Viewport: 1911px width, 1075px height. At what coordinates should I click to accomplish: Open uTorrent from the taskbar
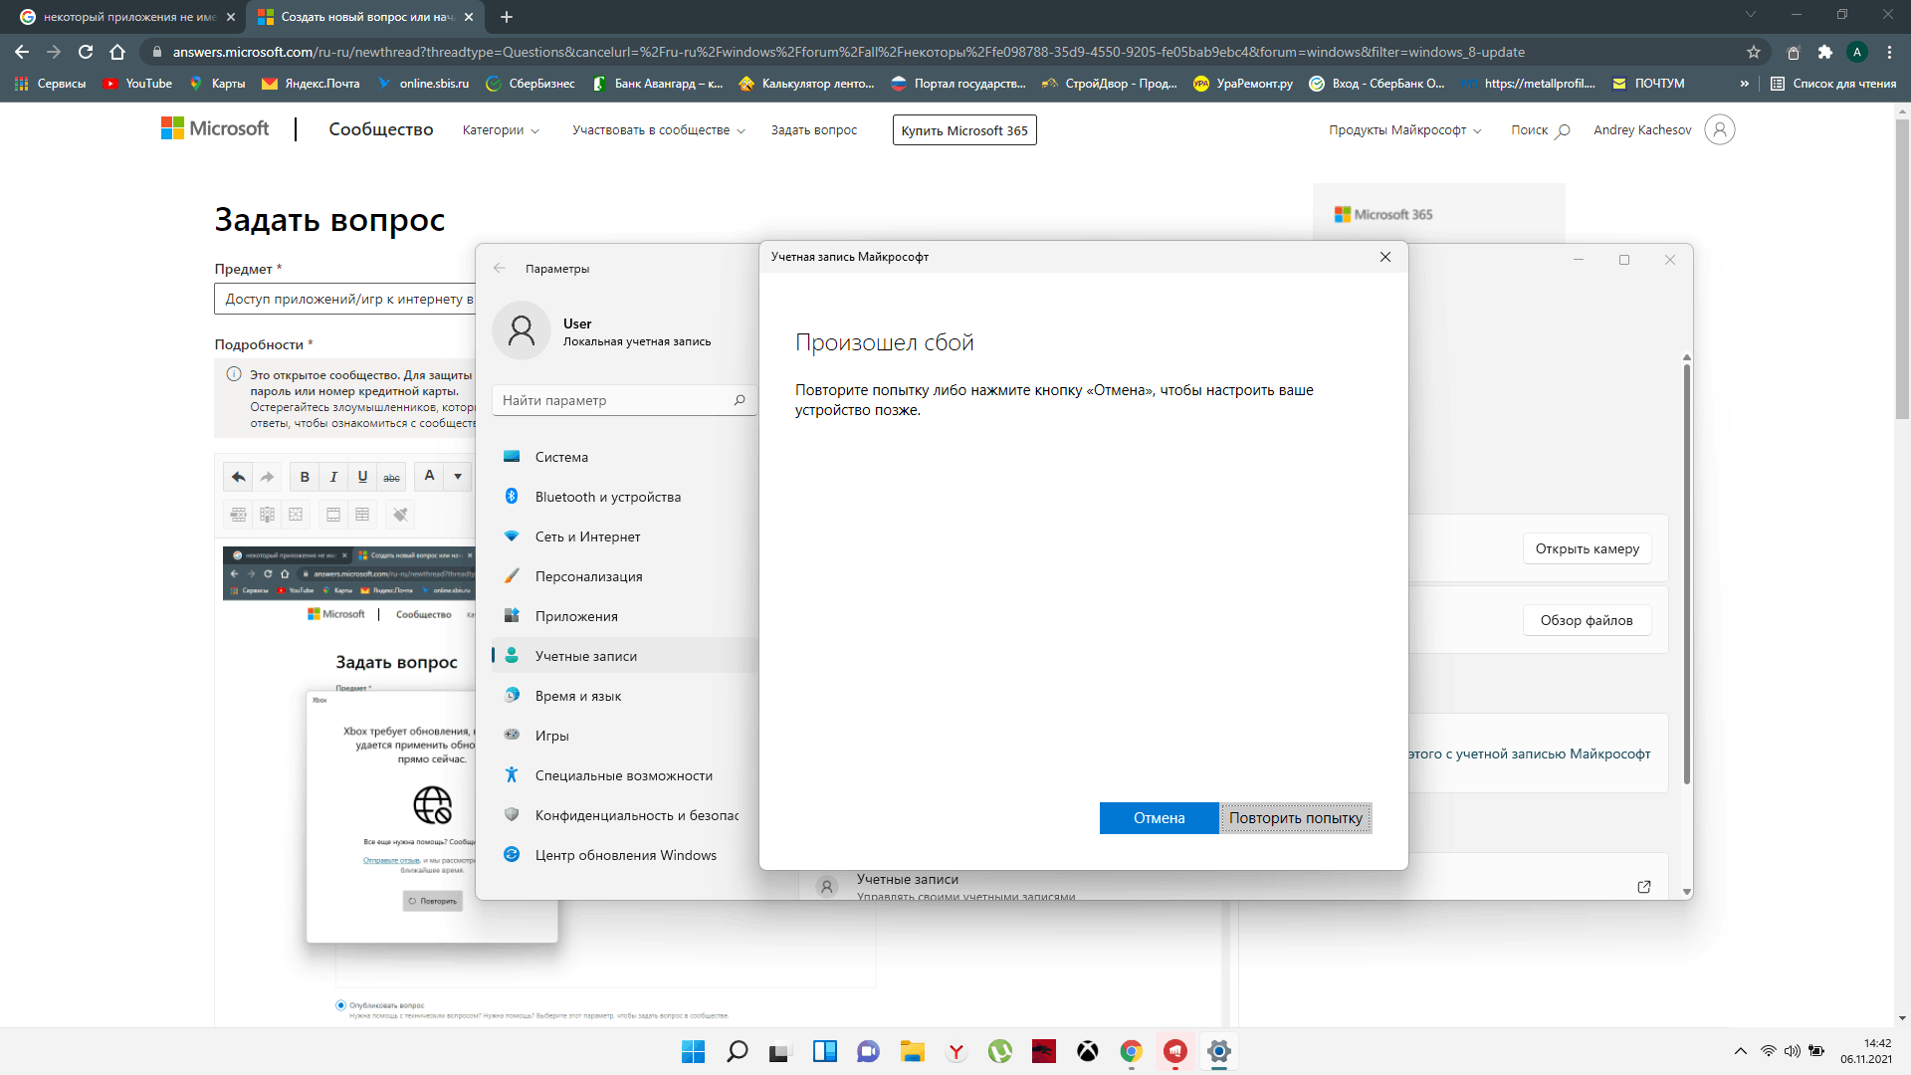coord(999,1051)
